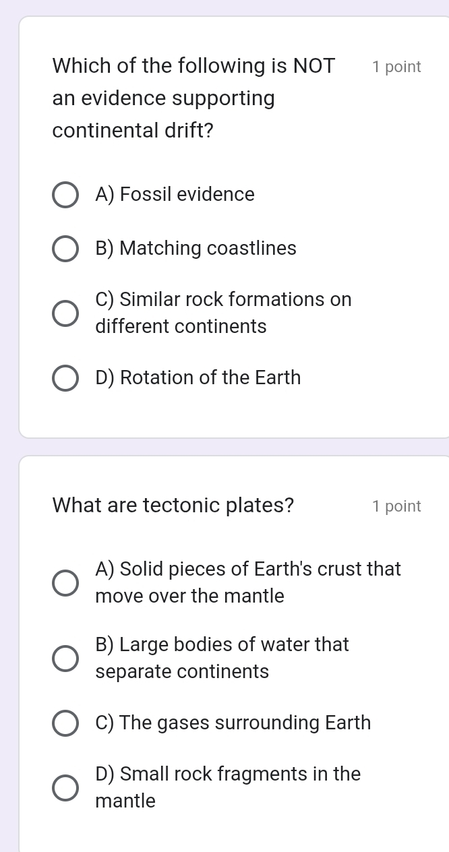
Task: Choose radio for "B) Large bodies of water"
Action: [65, 659]
